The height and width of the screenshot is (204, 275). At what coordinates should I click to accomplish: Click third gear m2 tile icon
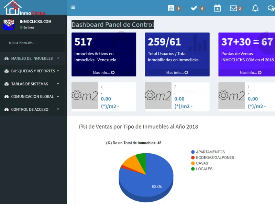232,95
